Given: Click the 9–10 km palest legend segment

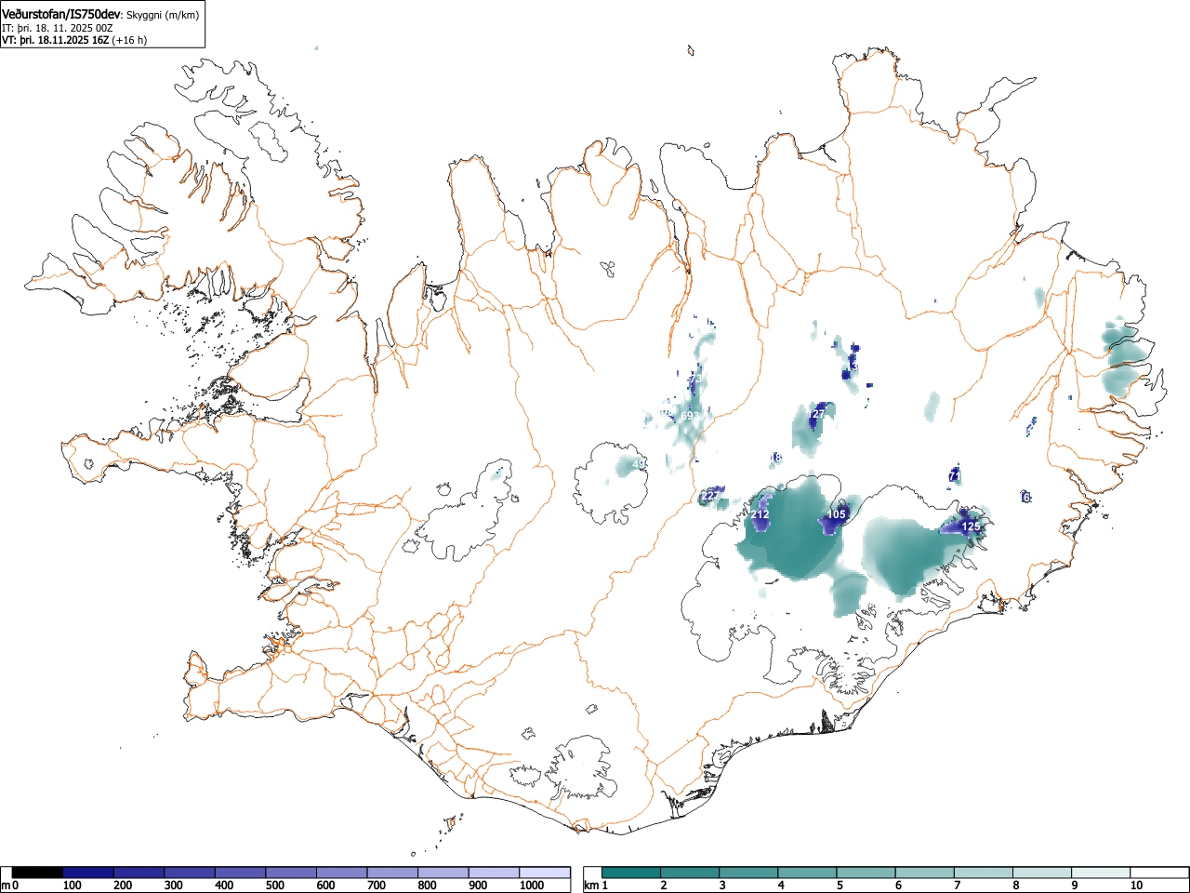Looking at the screenshot, I should pyautogui.click(x=1100, y=873).
